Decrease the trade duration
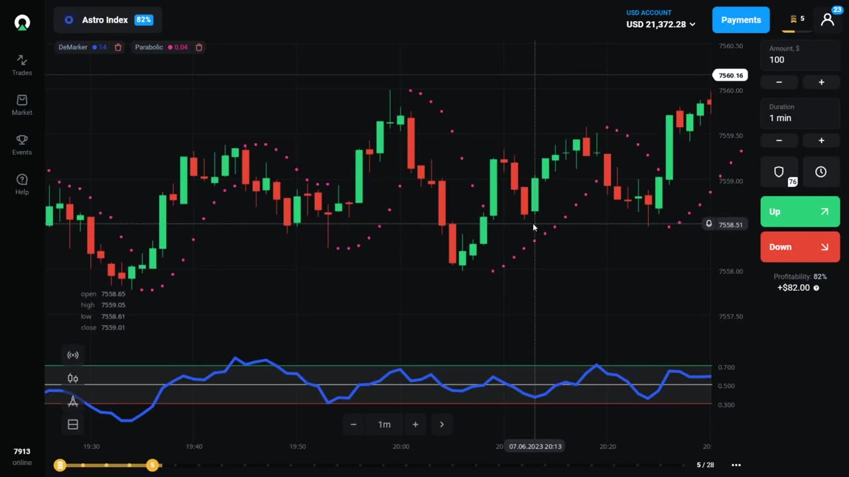849x477 pixels. (x=779, y=140)
